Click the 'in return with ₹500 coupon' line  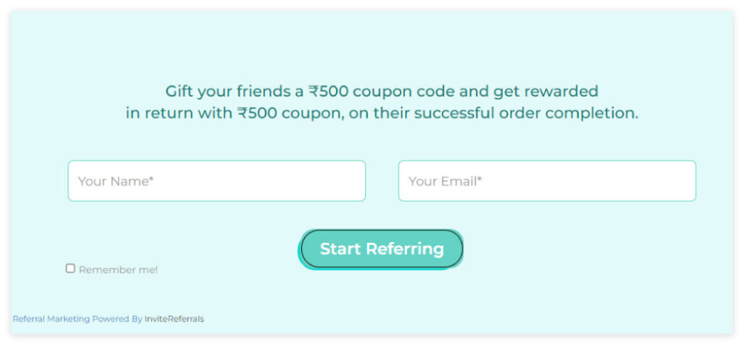(382, 114)
